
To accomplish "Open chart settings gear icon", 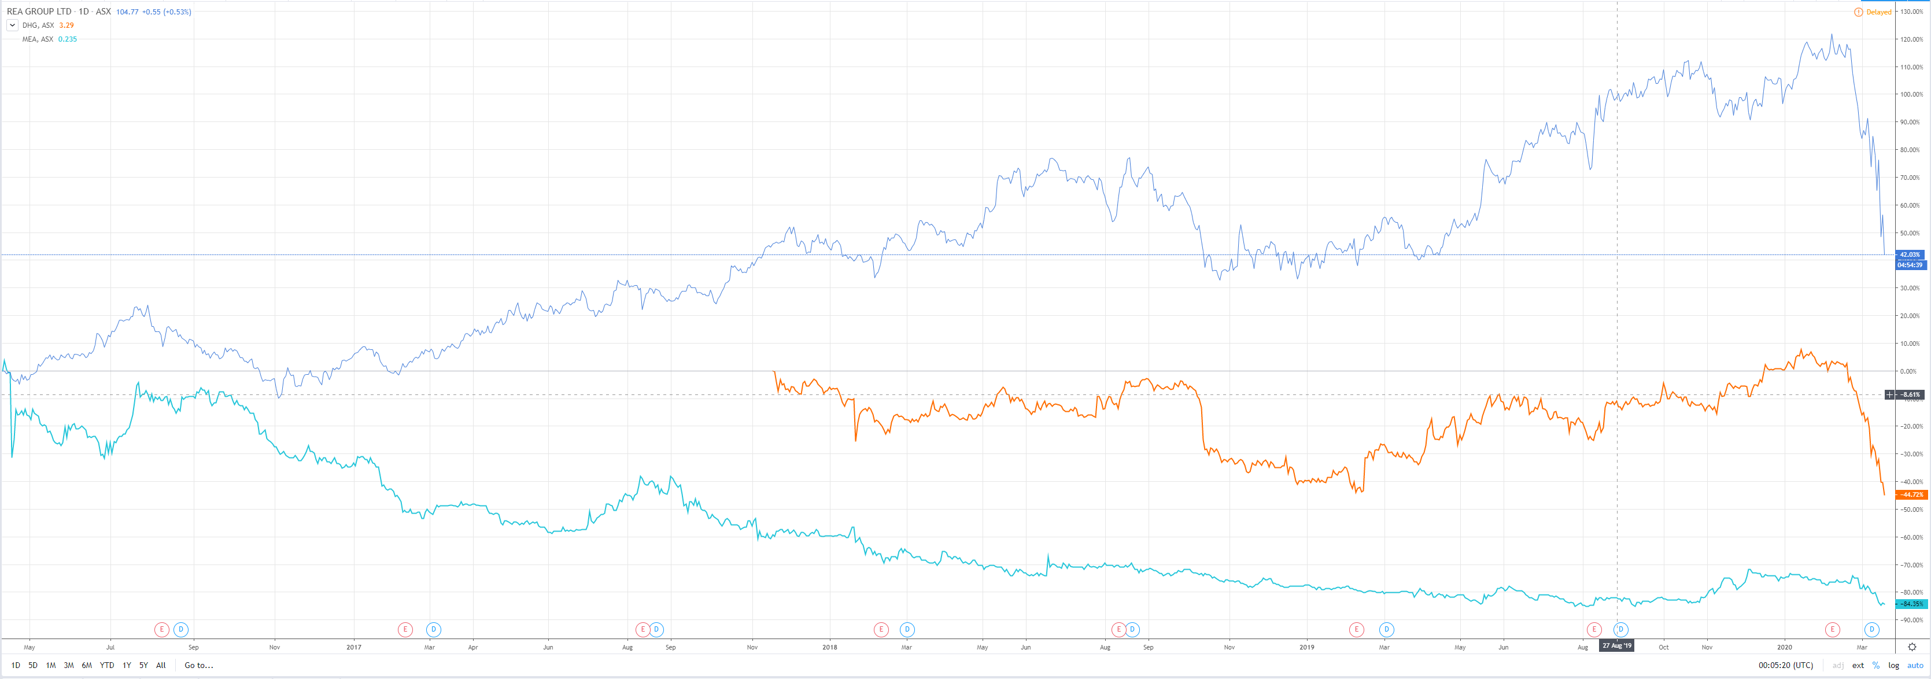I will click(1911, 647).
